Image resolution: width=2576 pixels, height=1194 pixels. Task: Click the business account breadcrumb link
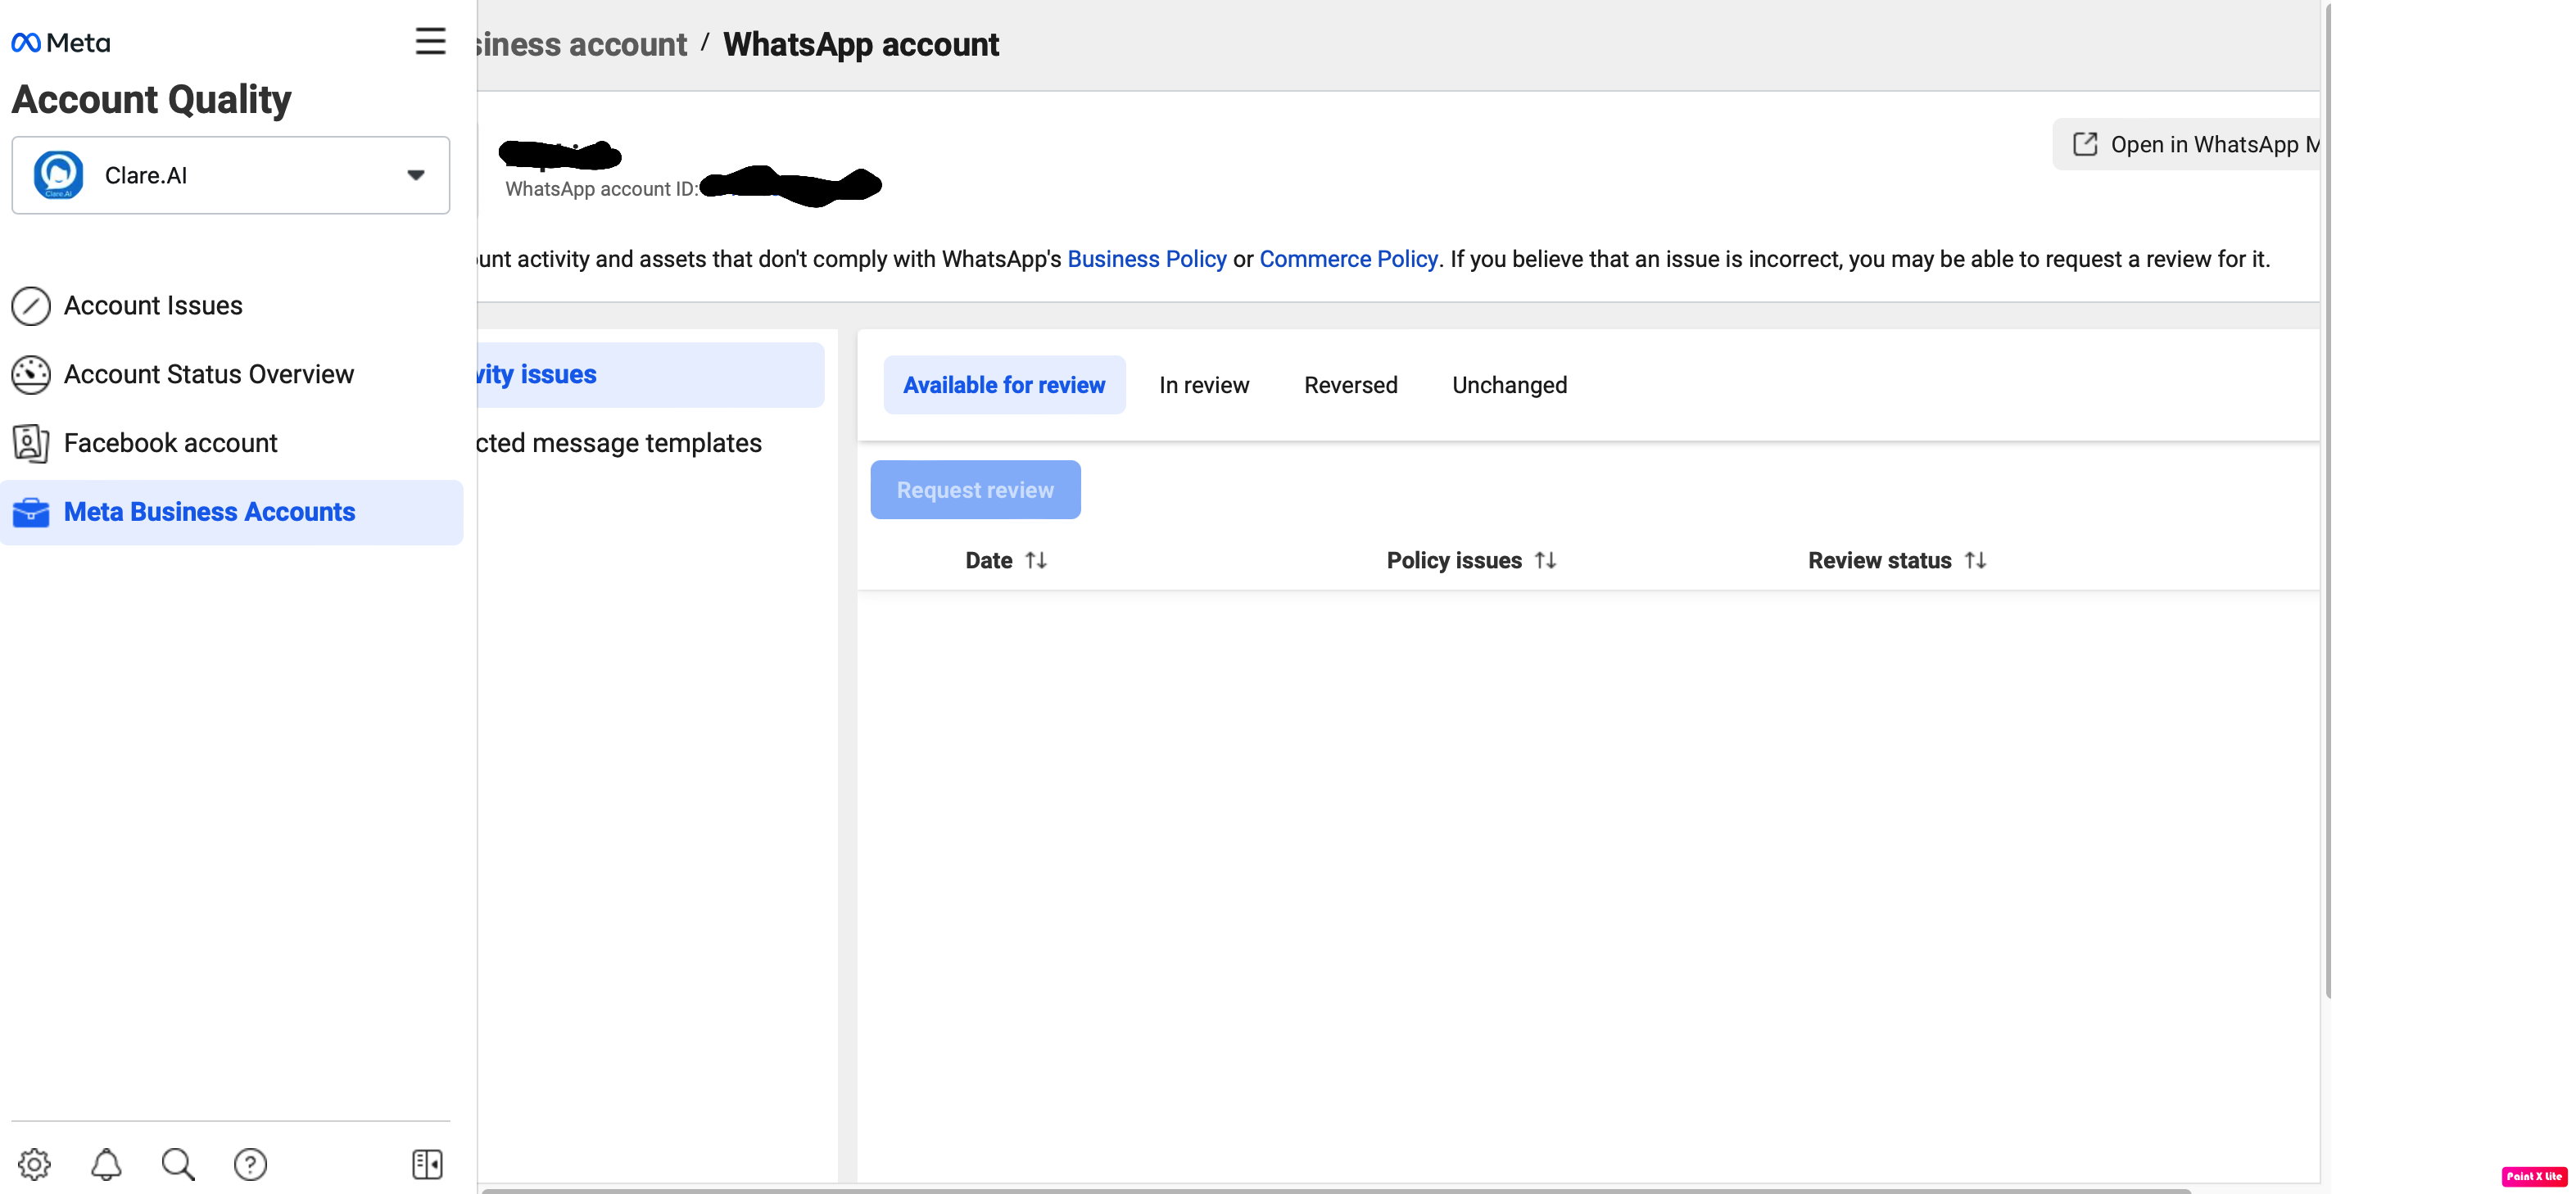[582, 45]
